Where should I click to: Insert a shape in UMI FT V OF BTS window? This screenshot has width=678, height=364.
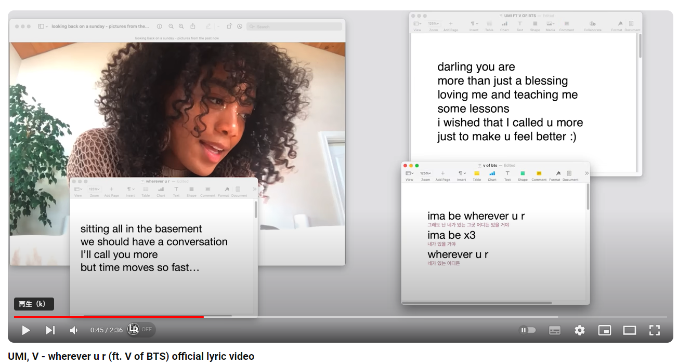[x=535, y=26]
